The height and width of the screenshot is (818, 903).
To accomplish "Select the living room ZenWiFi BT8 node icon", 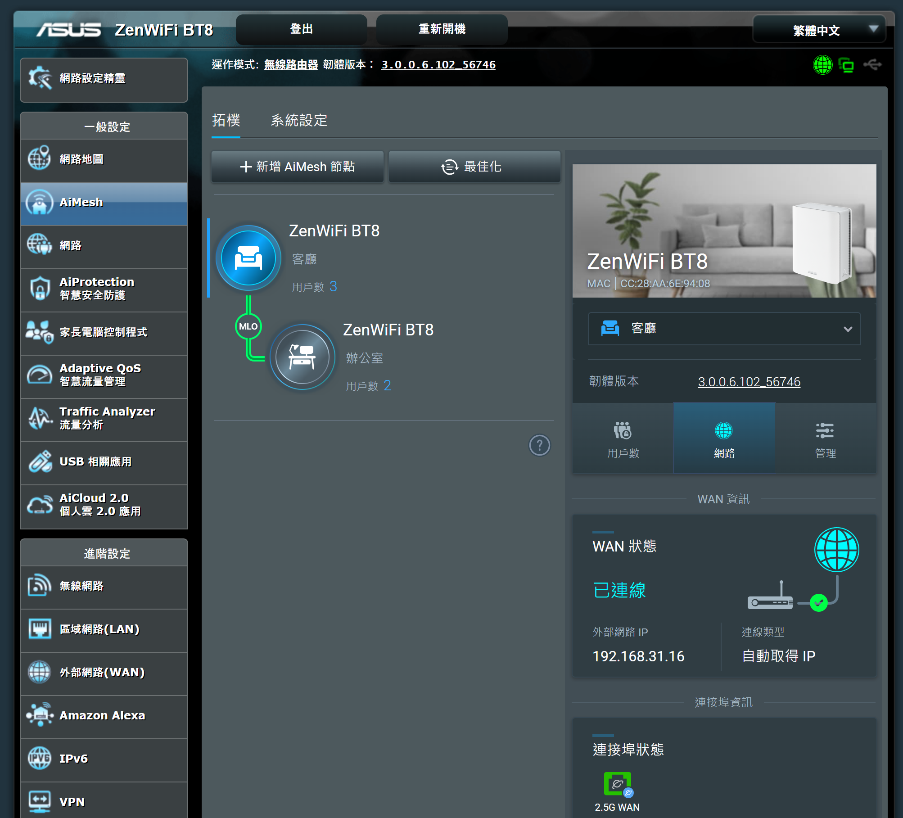I will (248, 258).
